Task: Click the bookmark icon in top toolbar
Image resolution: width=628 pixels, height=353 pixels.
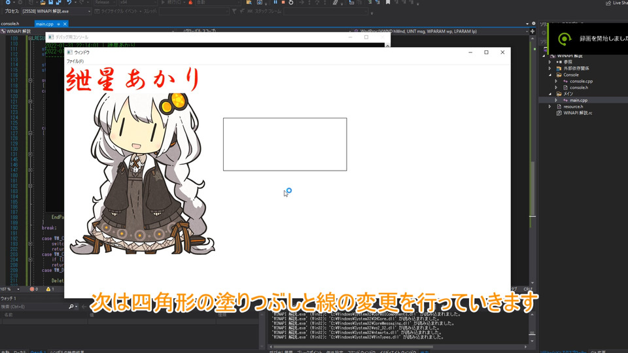Action: pos(388,2)
